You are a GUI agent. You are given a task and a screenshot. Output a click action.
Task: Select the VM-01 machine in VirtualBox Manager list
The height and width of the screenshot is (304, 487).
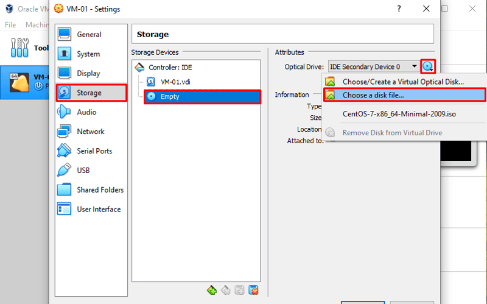coord(25,82)
